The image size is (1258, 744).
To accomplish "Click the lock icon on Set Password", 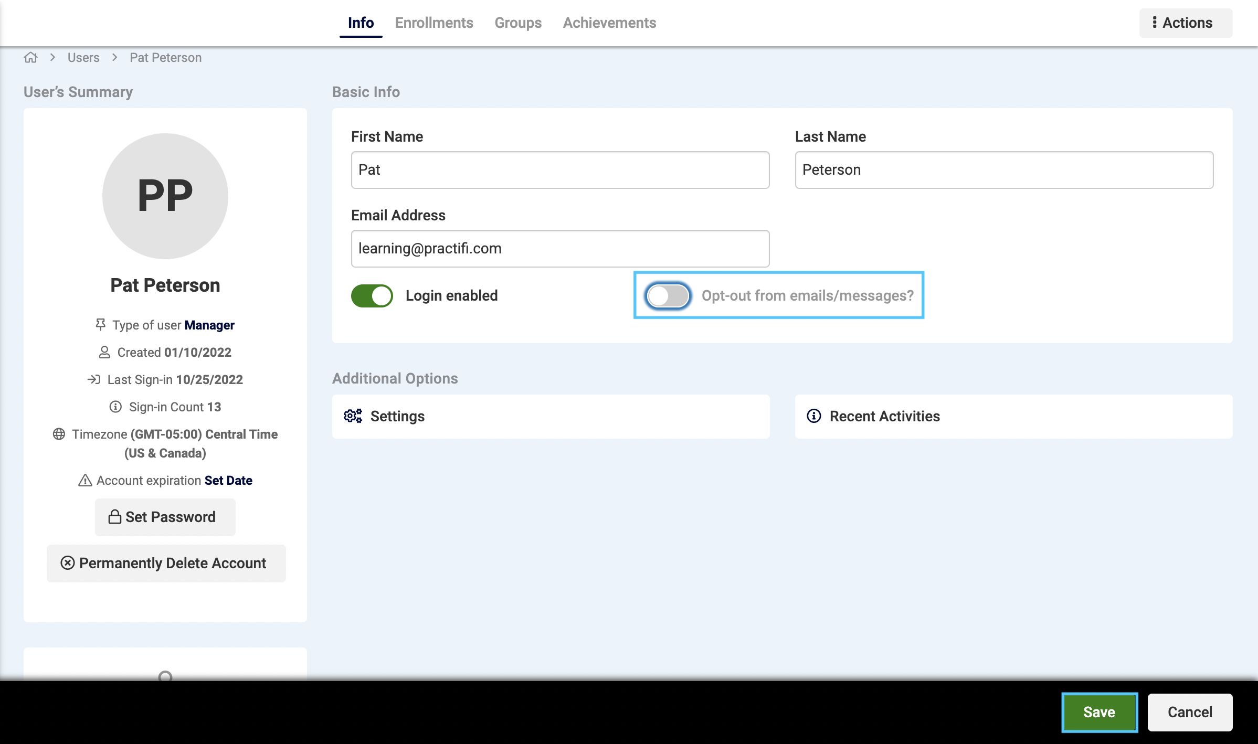I will [x=114, y=517].
